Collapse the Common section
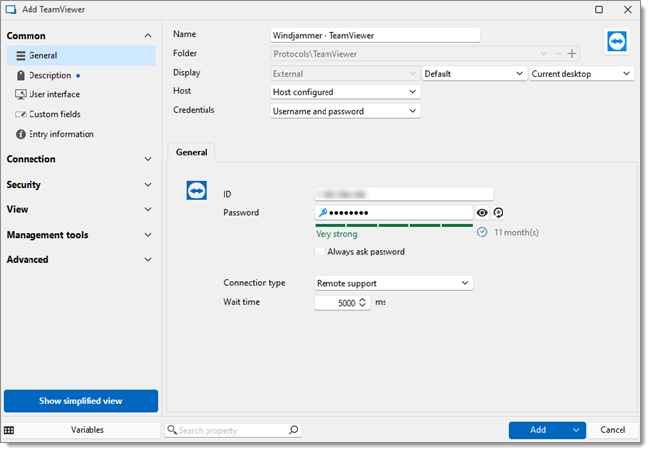Image resolution: width=651 pixels, height=453 pixels. (148, 36)
